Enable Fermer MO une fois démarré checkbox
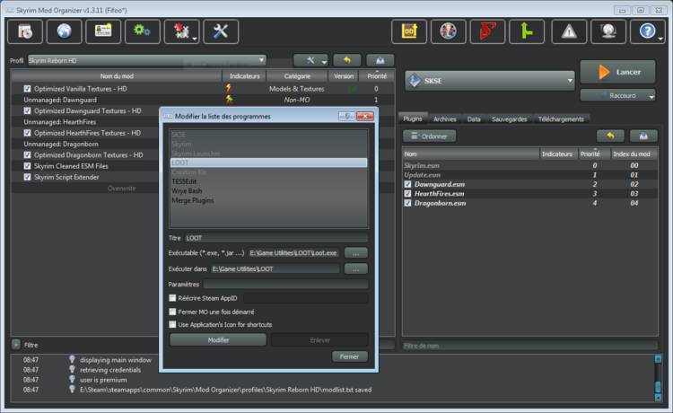The image size is (673, 413). pyautogui.click(x=172, y=312)
